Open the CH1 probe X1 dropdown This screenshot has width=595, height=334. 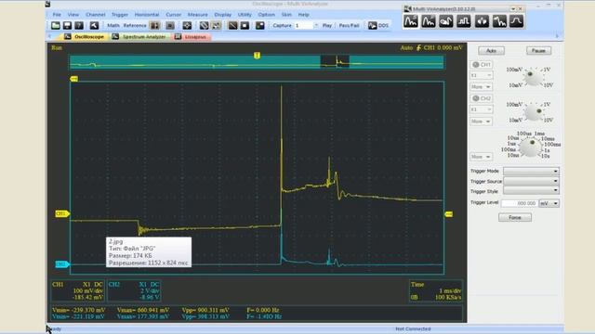pos(482,75)
